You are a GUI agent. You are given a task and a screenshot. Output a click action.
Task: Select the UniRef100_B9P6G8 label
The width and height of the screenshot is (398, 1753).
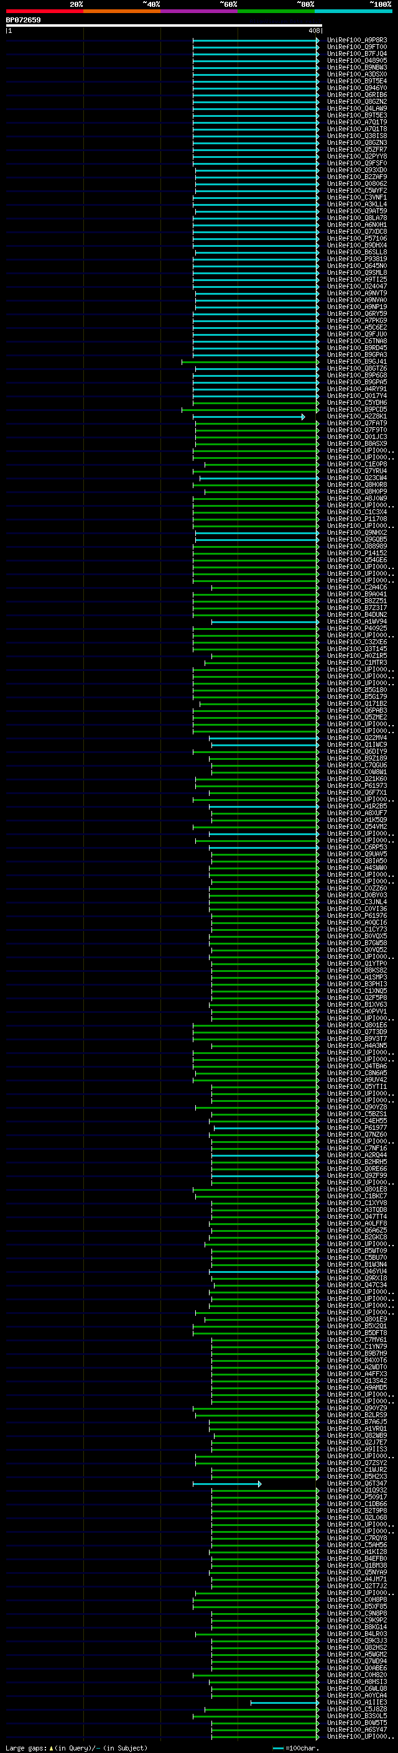coord(357,375)
